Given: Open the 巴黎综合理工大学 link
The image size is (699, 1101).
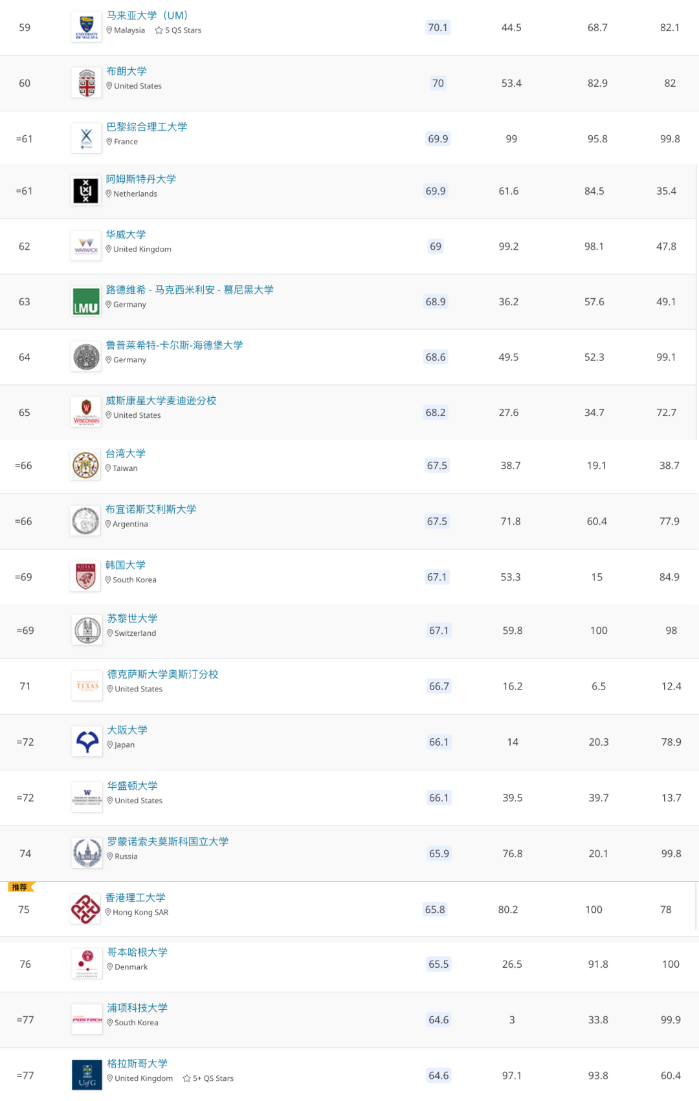Looking at the screenshot, I should point(146,127).
